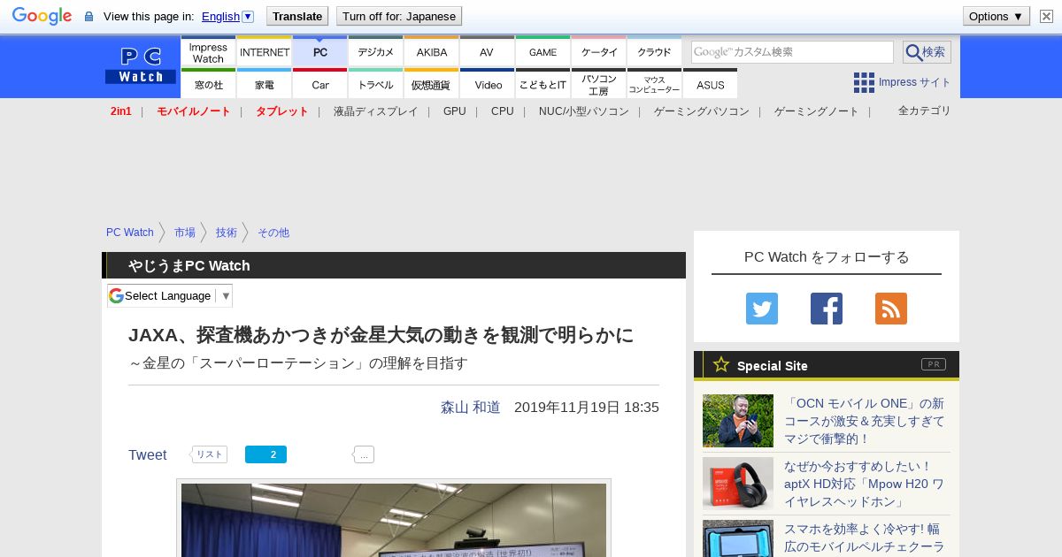Click the PC Watch logo
The height and width of the screenshot is (557, 1062).
[141, 65]
